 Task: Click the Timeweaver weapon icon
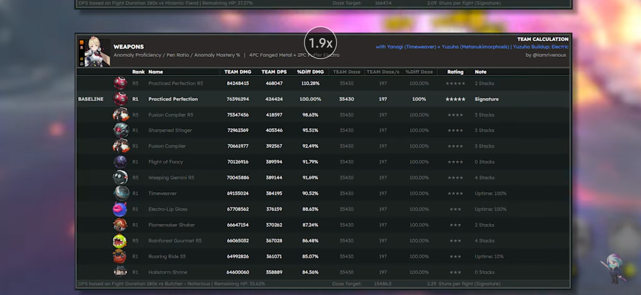point(121,193)
